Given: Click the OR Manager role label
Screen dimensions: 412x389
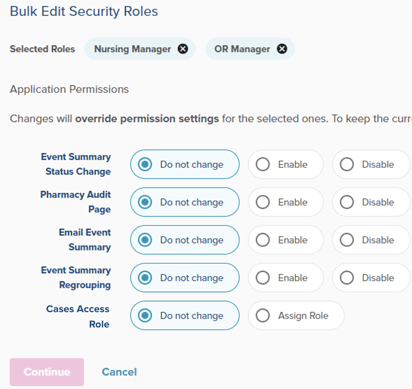Looking at the screenshot, I should pos(242,49).
